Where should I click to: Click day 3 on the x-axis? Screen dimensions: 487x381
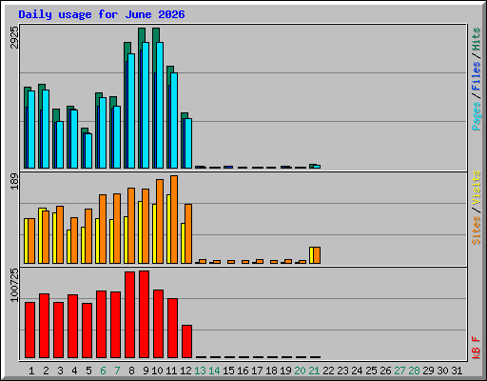point(60,371)
